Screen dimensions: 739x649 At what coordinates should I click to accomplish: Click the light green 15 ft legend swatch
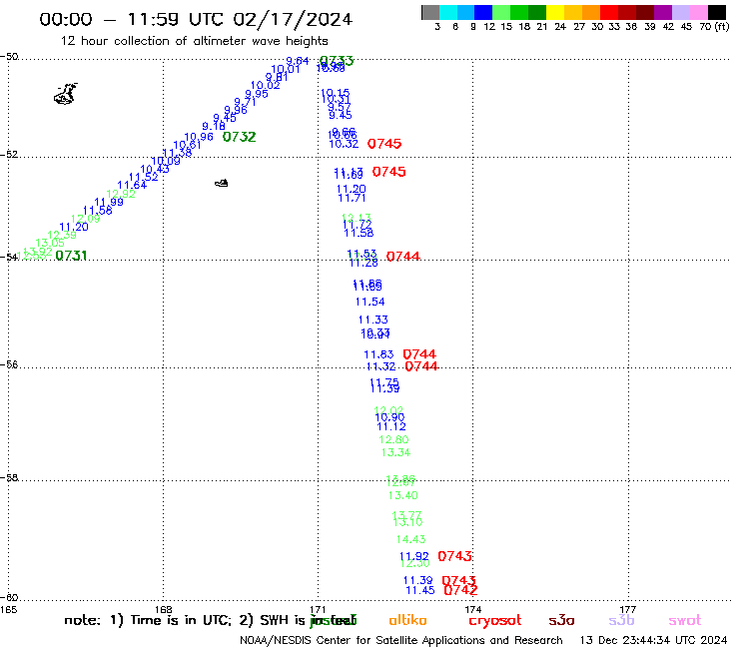point(501,12)
